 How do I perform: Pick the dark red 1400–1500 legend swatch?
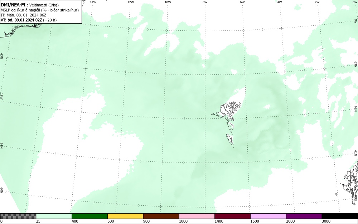pyautogui.click(x=232, y=216)
